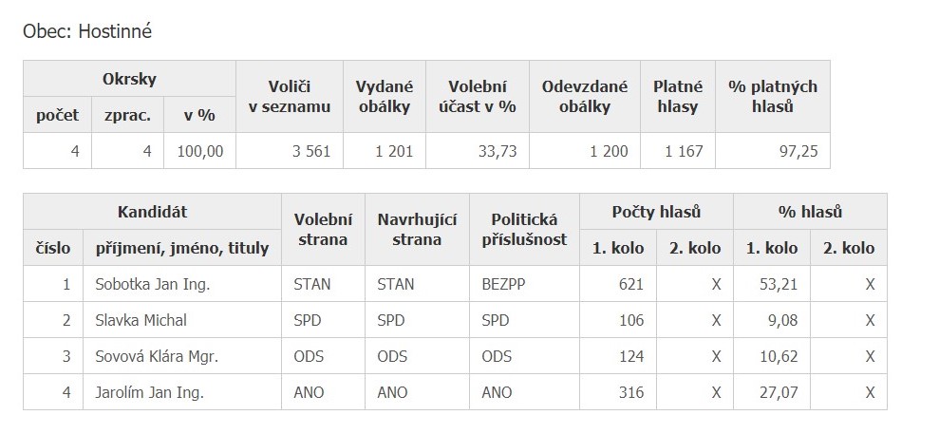Image resolution: width=939 pixels, height=434 pixels.
Task: Select the Slavka Michal candidate cell
Action: point(141,320)
